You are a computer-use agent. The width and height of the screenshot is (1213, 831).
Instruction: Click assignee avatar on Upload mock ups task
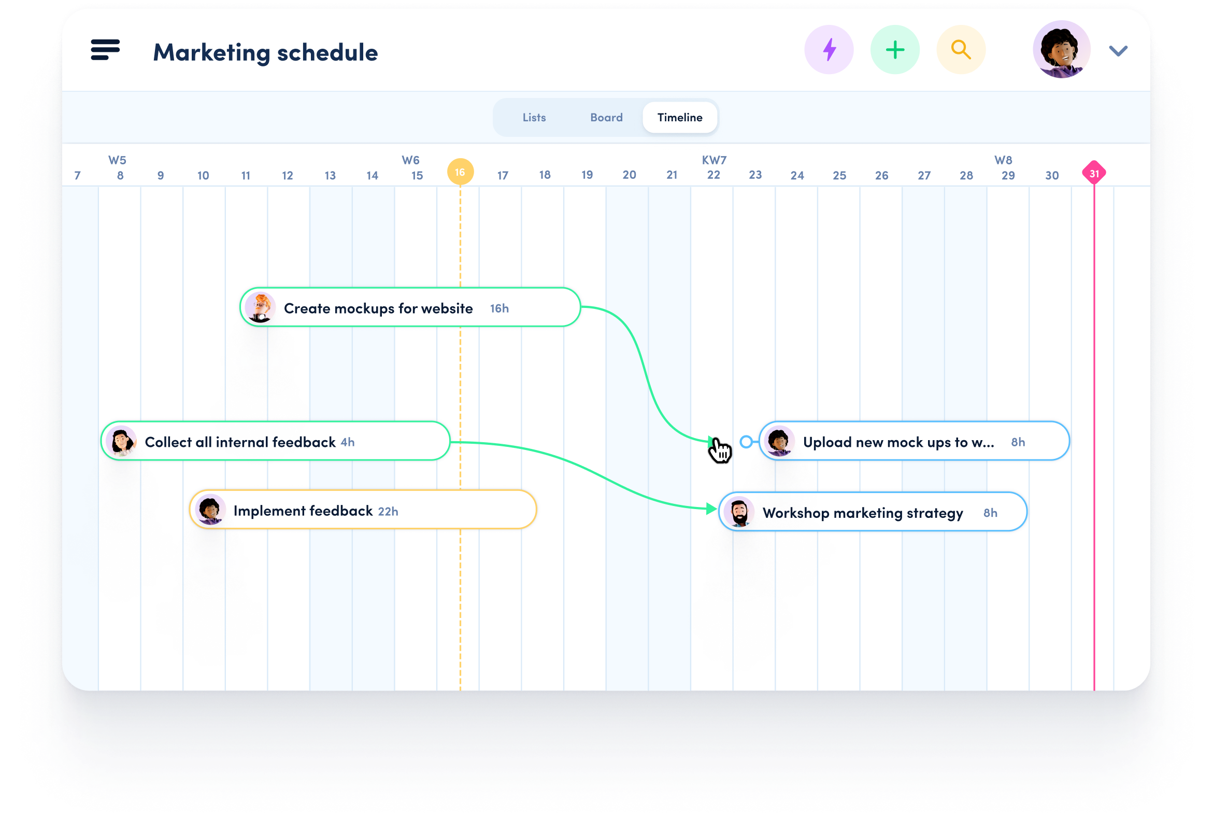click(779, 441)
